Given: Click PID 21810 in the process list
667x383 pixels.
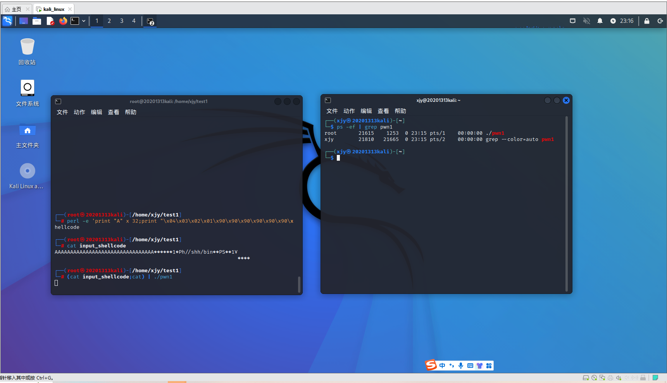Looking at the screenshot, I should [366, 139].
